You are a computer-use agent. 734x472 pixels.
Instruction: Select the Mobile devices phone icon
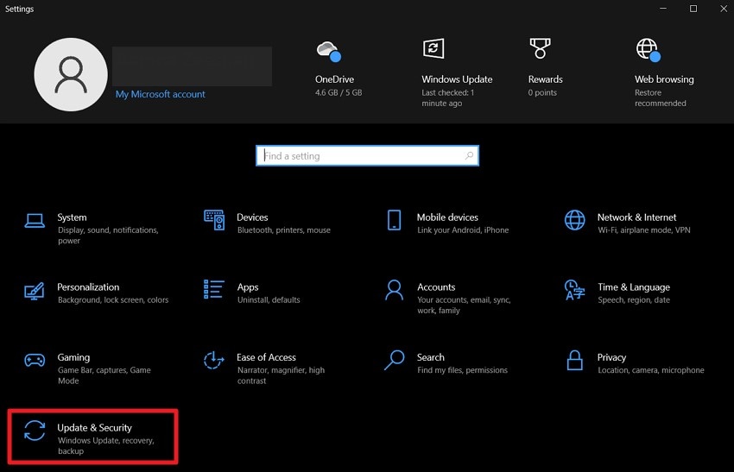click(x=394, y=220)
